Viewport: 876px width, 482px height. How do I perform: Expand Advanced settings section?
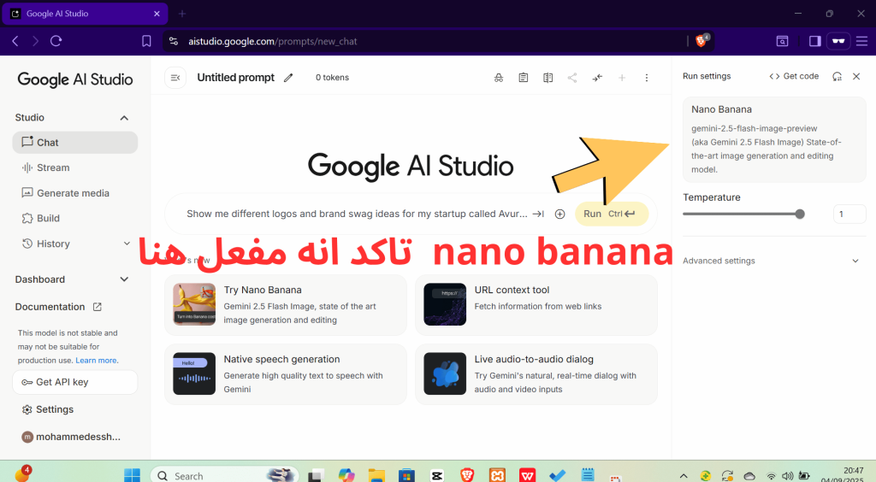[x=771, y=261]
